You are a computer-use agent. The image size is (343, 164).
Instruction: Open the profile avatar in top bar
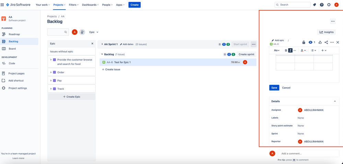336,5
